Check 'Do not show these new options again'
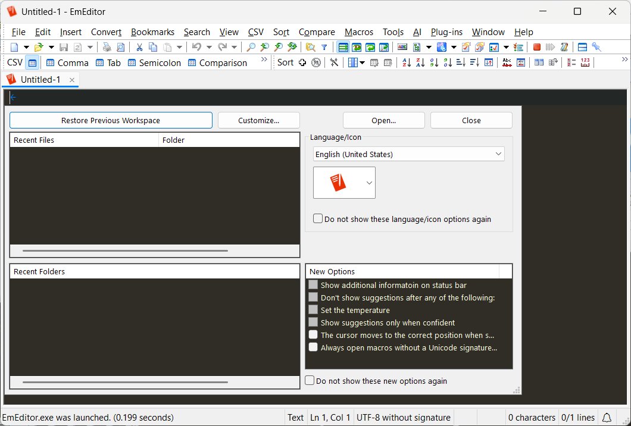Screen dimensions: 631x426 [310, 381]
